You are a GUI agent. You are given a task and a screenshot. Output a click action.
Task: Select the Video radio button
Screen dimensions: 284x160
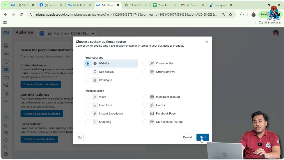(x=88, y=97)
